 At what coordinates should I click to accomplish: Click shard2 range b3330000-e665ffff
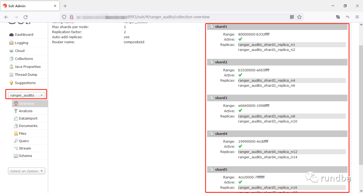click(254, 70)
